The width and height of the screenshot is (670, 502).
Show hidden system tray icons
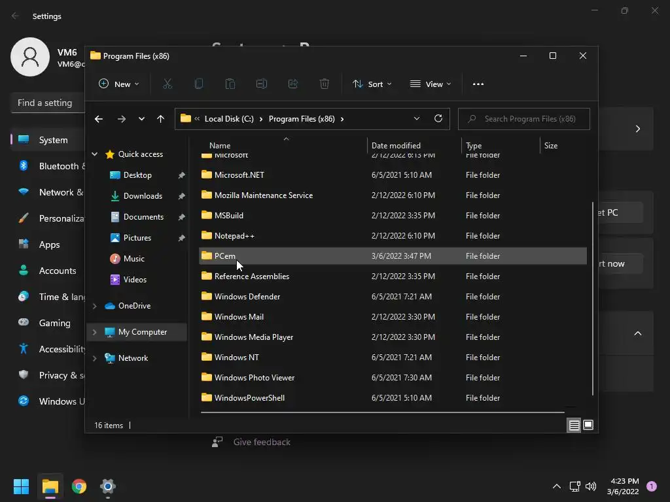pos(557,486)
